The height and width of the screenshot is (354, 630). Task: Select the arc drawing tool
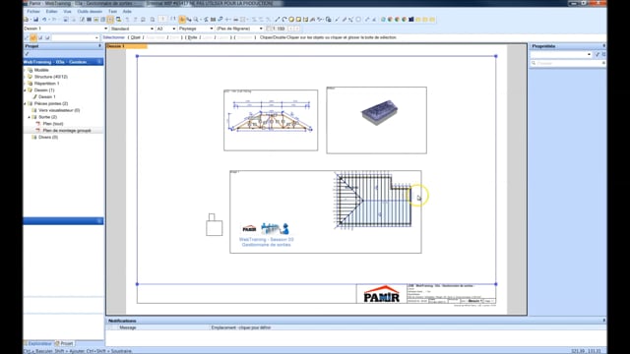click(x=284, y=20)
